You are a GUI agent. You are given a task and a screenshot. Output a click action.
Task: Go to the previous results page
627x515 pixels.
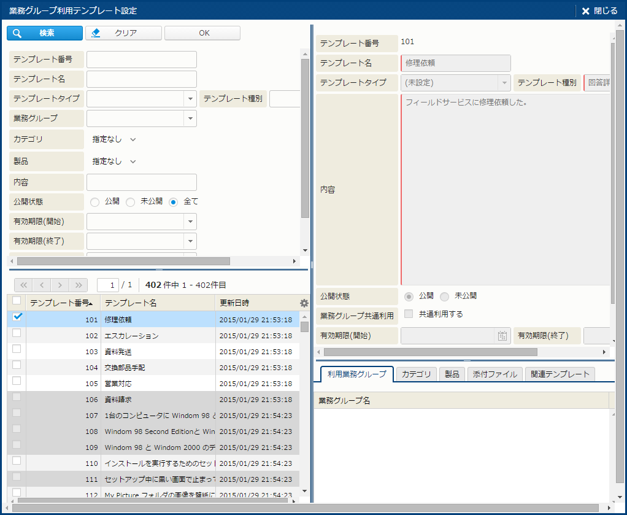42,285
